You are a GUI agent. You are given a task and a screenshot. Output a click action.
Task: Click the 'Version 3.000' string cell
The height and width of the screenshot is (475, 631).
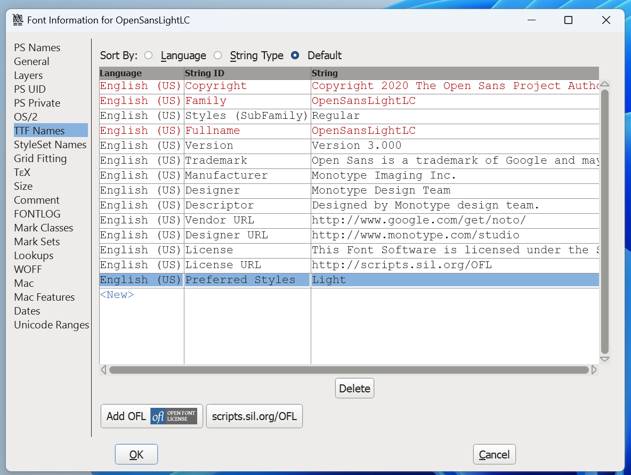[x=455, y=146]
